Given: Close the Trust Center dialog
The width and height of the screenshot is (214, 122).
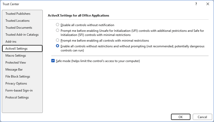Looking at the screenshot, I should (208, 4).
